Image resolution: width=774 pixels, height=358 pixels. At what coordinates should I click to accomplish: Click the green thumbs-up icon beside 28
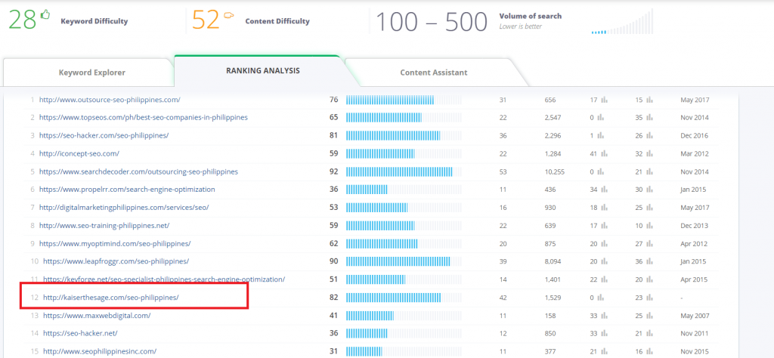coord(44,15)
